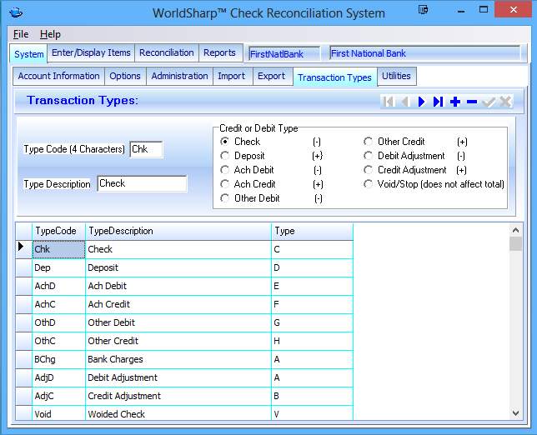Image resolution: width=537 pixels, height=435 pixels.
Task: Select the Credit Adjustment radio button
Action: click(369, 170)
